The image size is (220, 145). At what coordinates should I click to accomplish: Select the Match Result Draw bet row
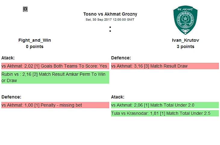point(165,66)
